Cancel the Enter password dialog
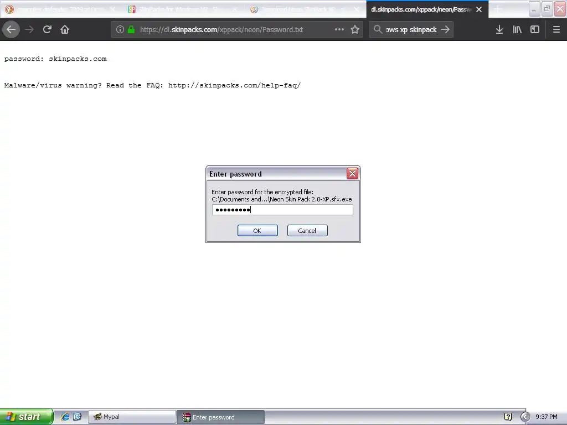The height and width of the screenshot is (425, 567). point(307,231)
